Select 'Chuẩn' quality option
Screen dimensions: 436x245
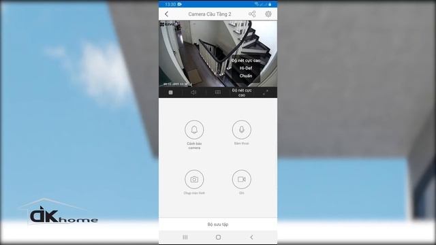coord(246,76)
